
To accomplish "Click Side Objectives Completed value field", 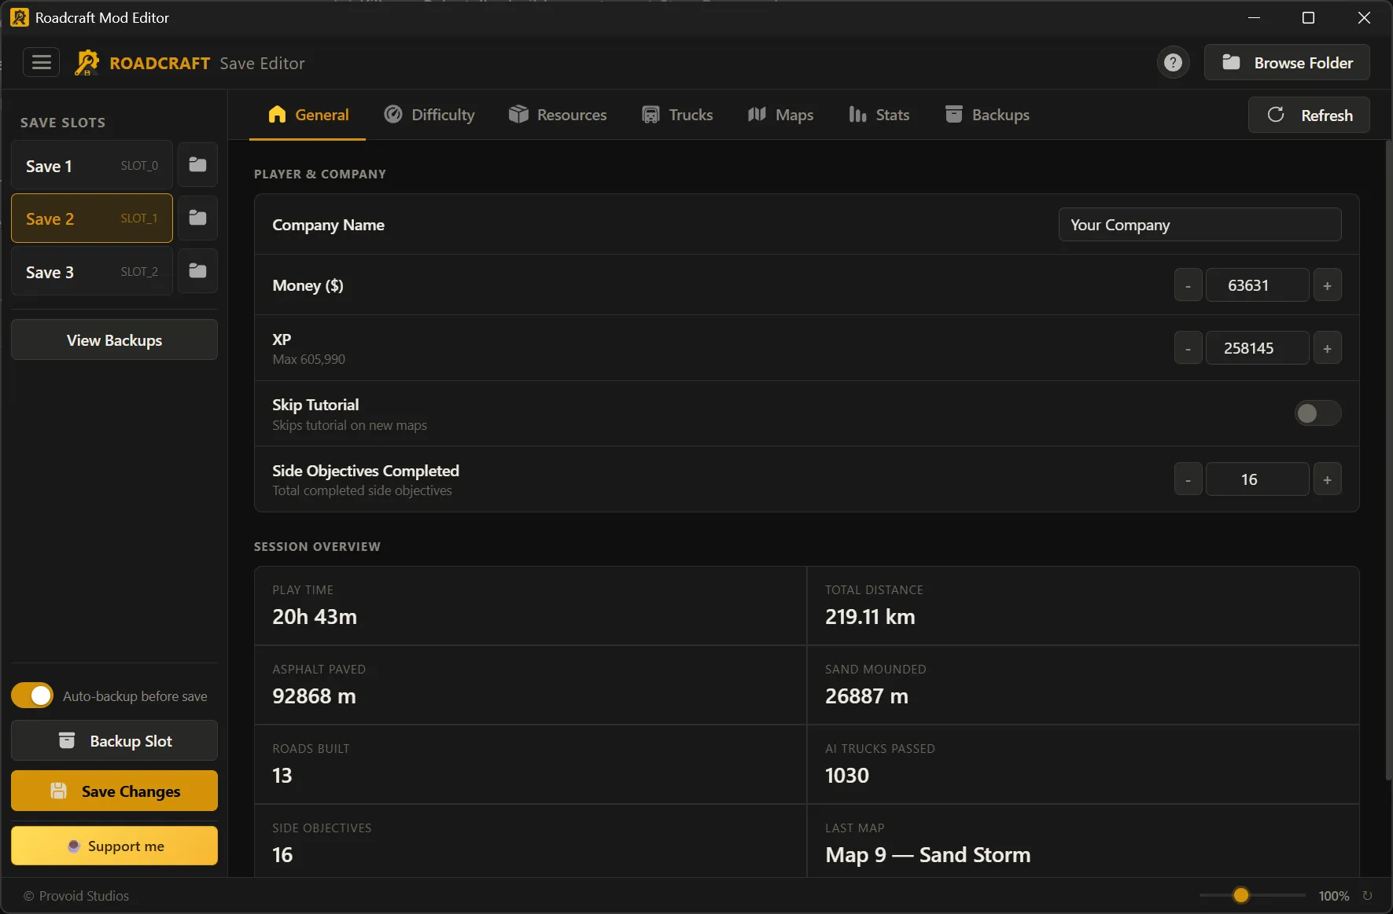I will pos(1257,479).
